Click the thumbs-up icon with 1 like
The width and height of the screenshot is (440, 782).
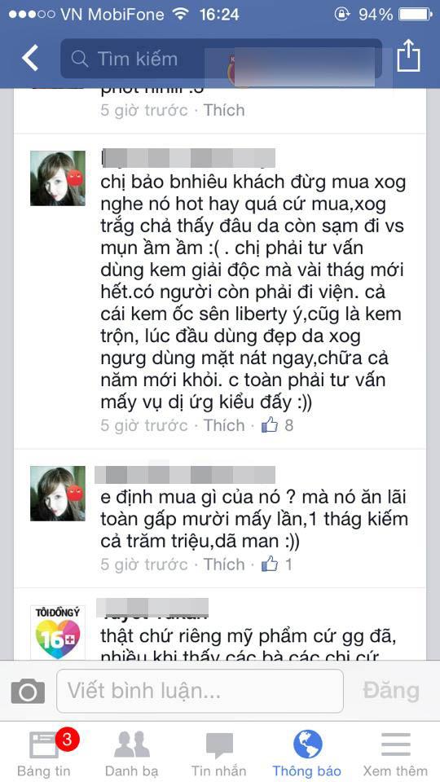click(x=270, y=564)
